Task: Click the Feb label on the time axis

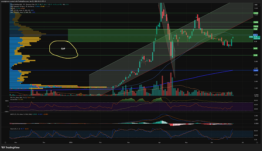Action: (x=100, y=143)
